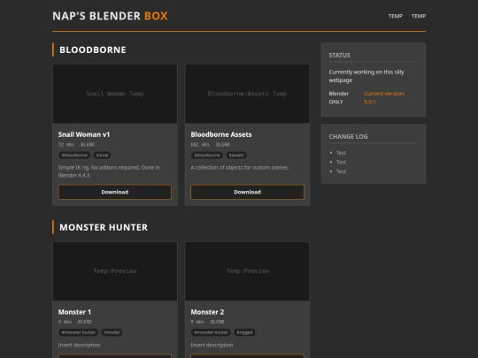Click Monster 2's 'Insert description' text
This screenshot has height=358, width=478.
(212, 345)
